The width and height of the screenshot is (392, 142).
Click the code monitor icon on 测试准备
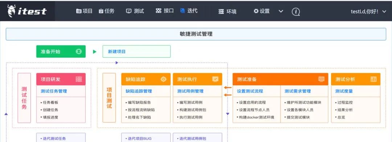(x=321, y=79)
